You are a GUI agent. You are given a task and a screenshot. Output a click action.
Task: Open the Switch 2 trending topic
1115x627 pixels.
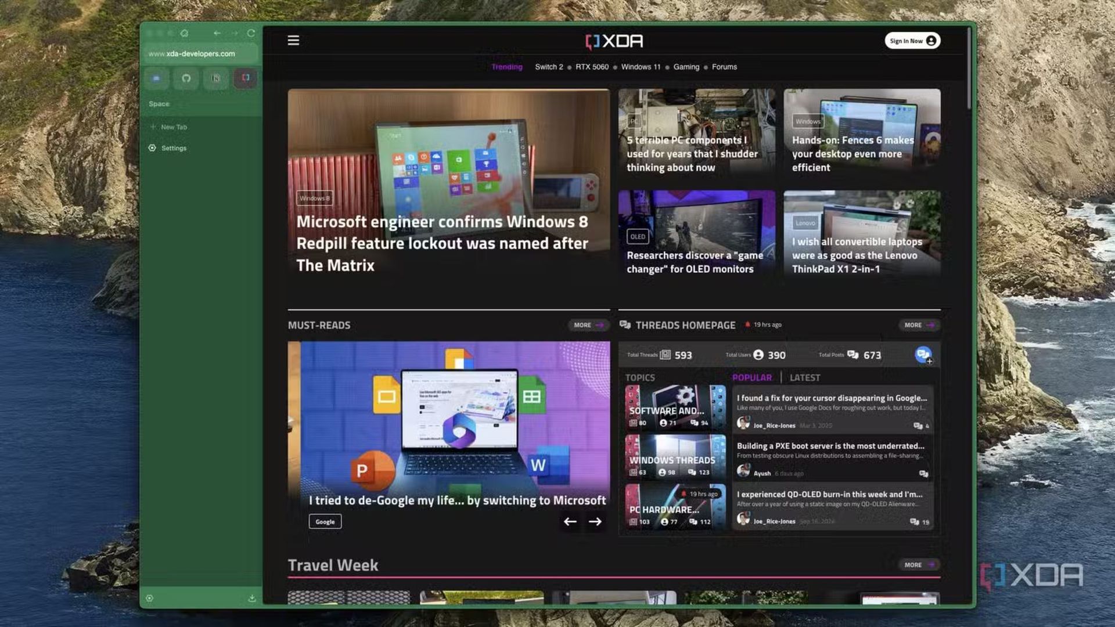(549, 67)
